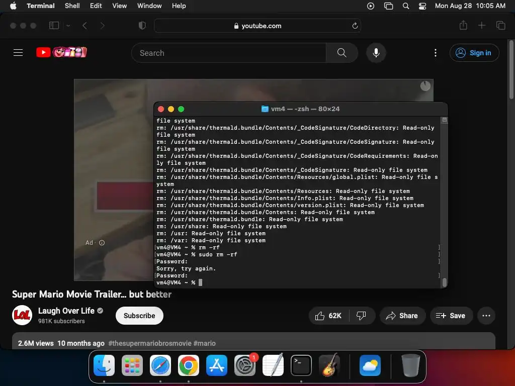Open a new Safari tab
The image size is (515, 386).
(x=481, y=25)
